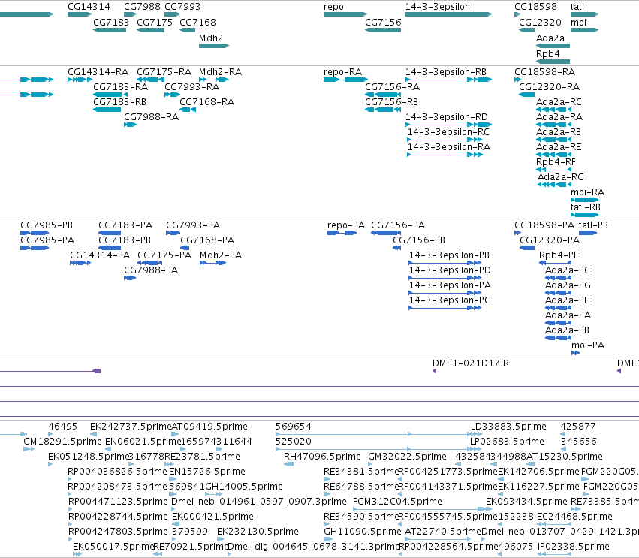Select protein Rpb4-PF

tap(559, 256)
